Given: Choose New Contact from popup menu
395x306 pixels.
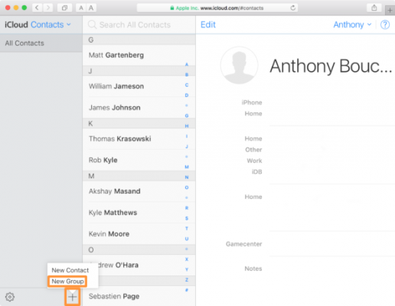Looking at the screenshot, I should 70,270.
